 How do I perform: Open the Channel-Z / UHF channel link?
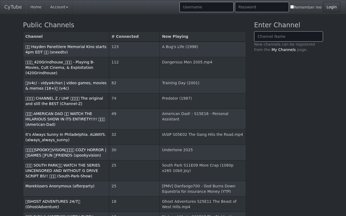[x=64, y=101]
